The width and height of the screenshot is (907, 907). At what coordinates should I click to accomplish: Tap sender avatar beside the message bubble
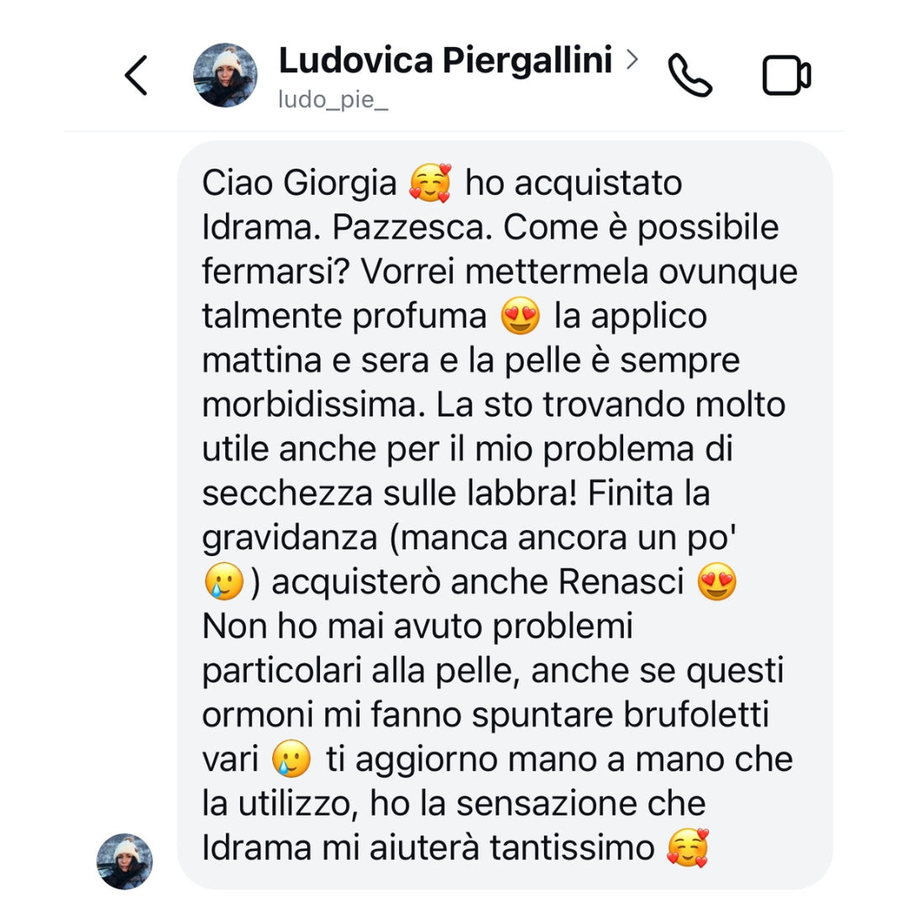124,862
